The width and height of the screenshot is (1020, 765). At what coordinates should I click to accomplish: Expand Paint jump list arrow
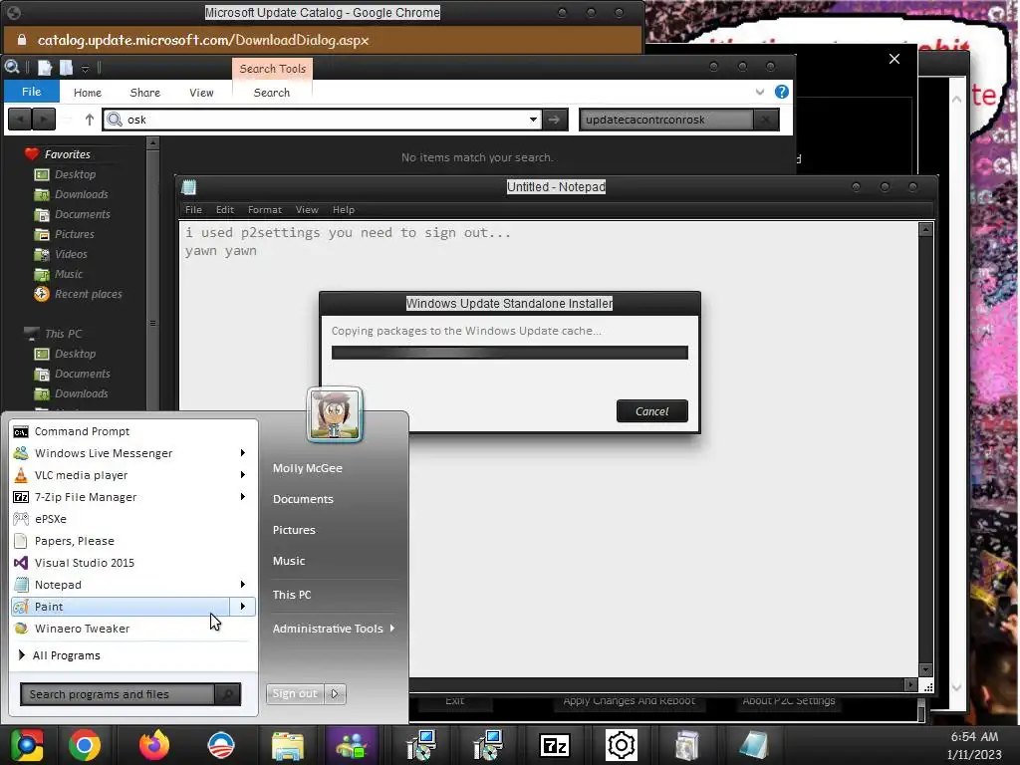243,607
